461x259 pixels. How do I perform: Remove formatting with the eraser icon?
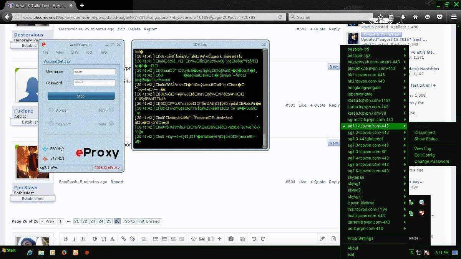pos(322,239)
